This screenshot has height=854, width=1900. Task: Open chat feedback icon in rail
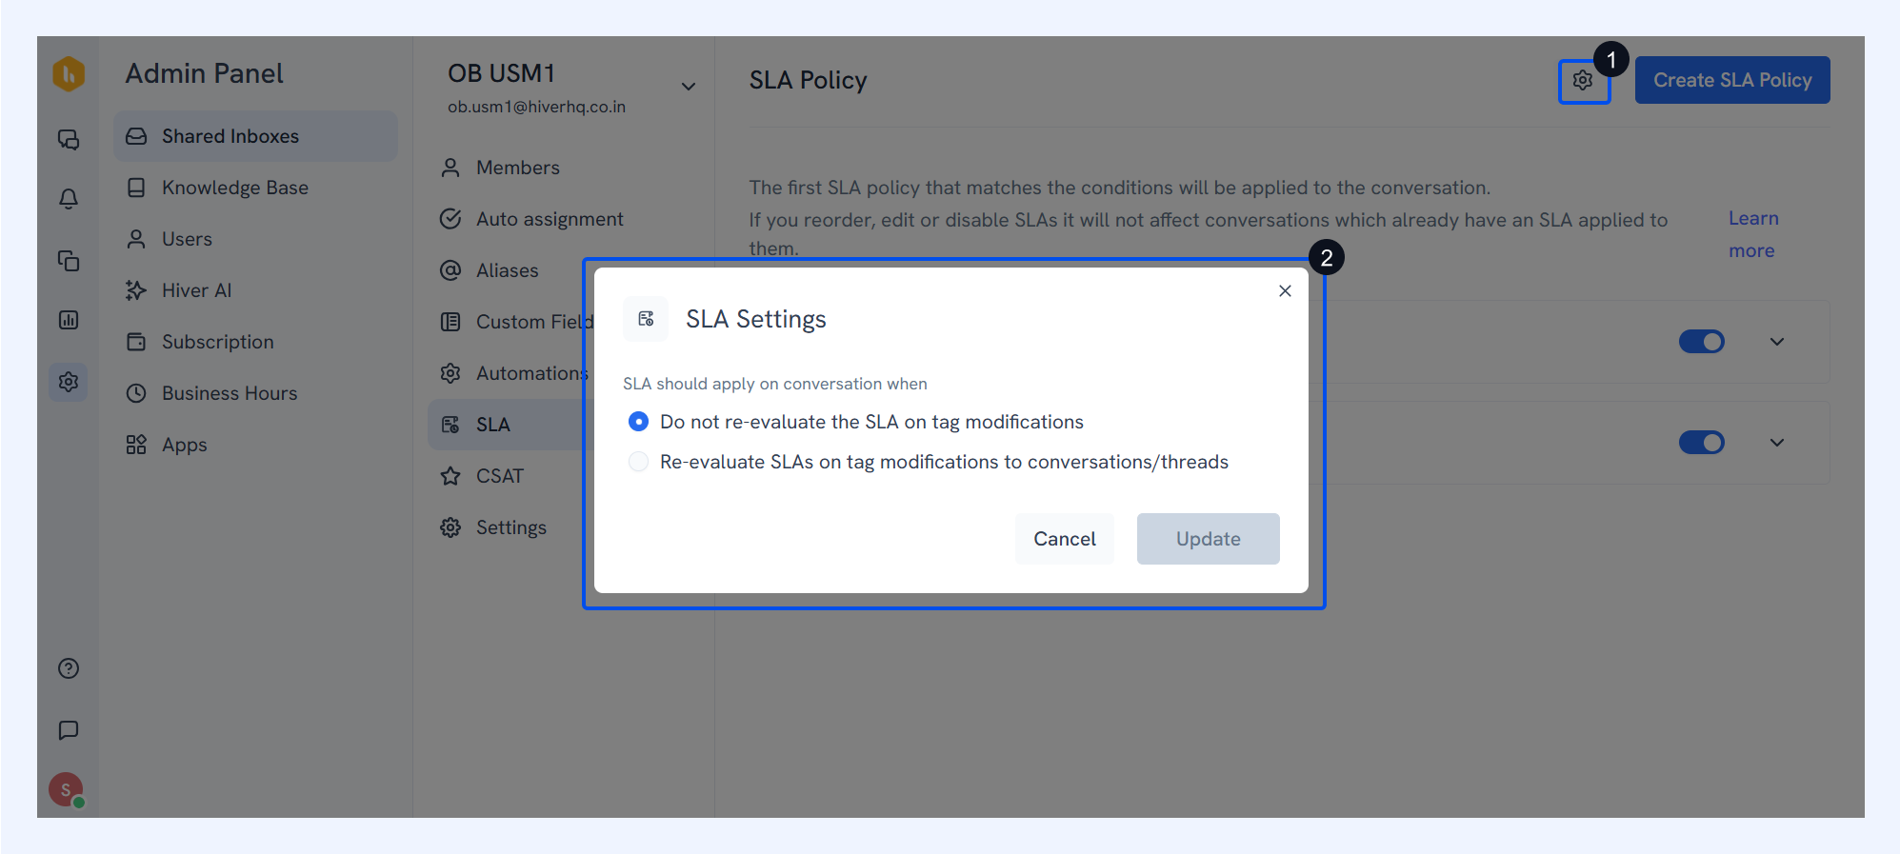tap(69, 730)
